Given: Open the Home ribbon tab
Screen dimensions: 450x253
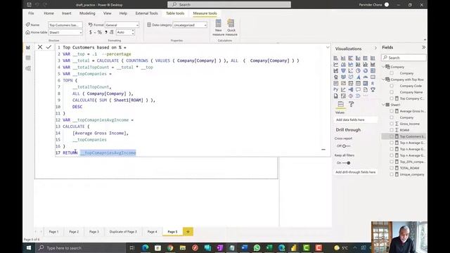Looking at the screenshot, I should click(49, 13).
